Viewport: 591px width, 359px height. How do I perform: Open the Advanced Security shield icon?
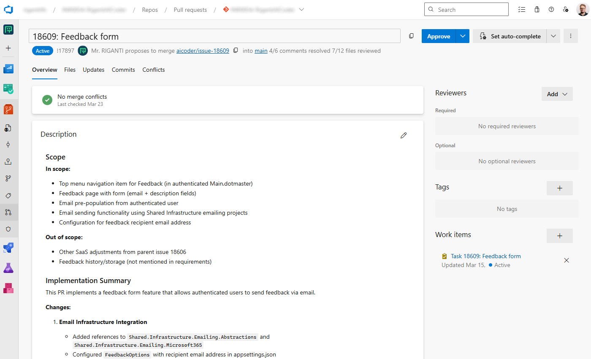(9, 229)
